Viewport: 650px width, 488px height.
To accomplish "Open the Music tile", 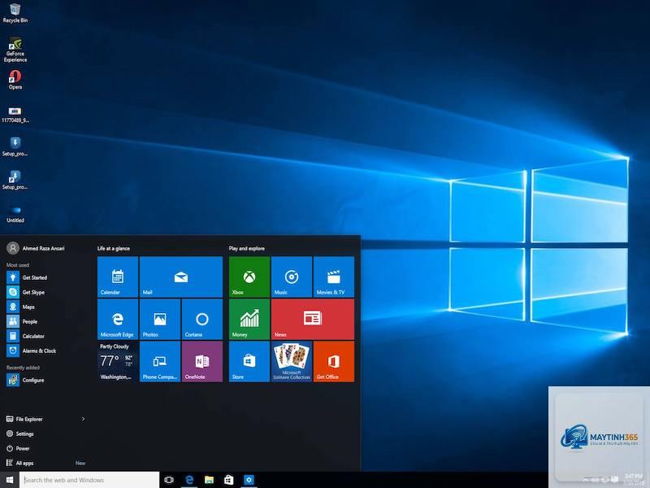I will [292, 277].
